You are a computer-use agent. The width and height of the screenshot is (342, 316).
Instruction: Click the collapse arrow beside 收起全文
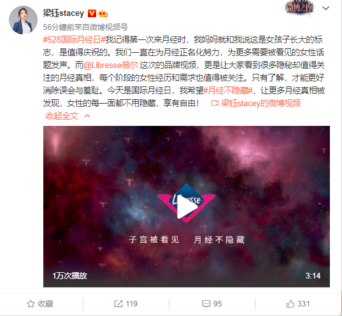[x=87, y=116]
